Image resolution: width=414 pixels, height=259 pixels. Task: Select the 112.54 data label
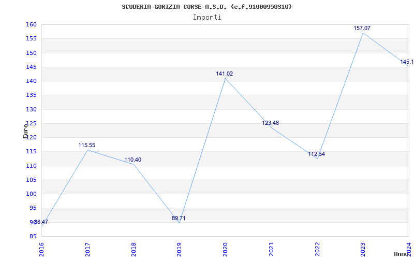316,154
